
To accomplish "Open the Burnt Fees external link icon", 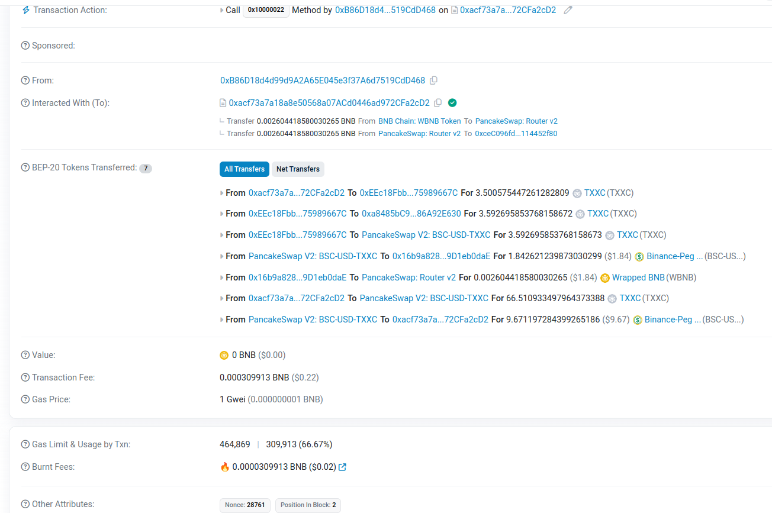I will click(x=342, y=467).
